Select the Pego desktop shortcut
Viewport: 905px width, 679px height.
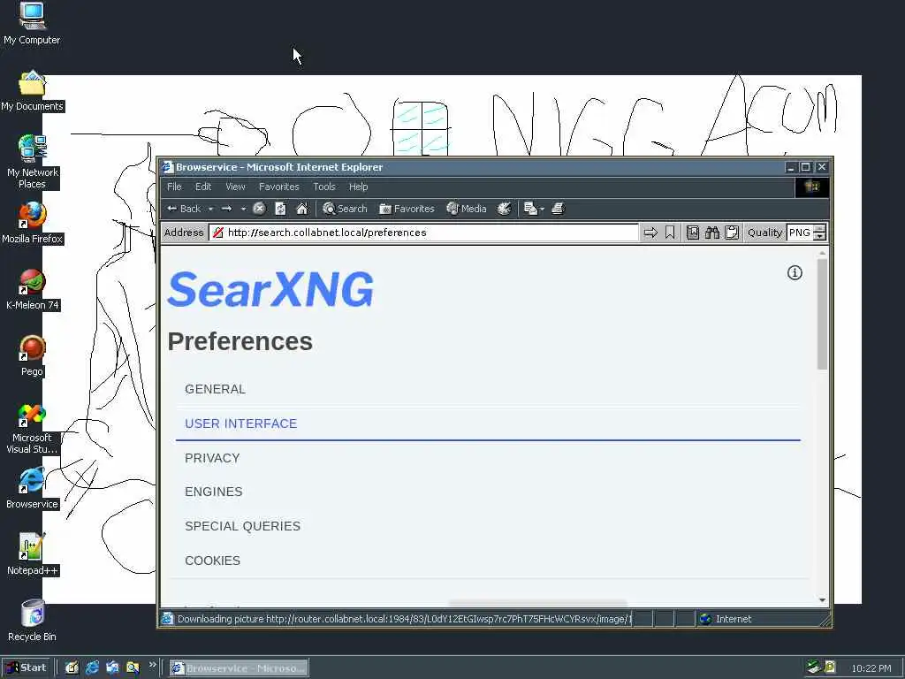(x=33, y=356)
